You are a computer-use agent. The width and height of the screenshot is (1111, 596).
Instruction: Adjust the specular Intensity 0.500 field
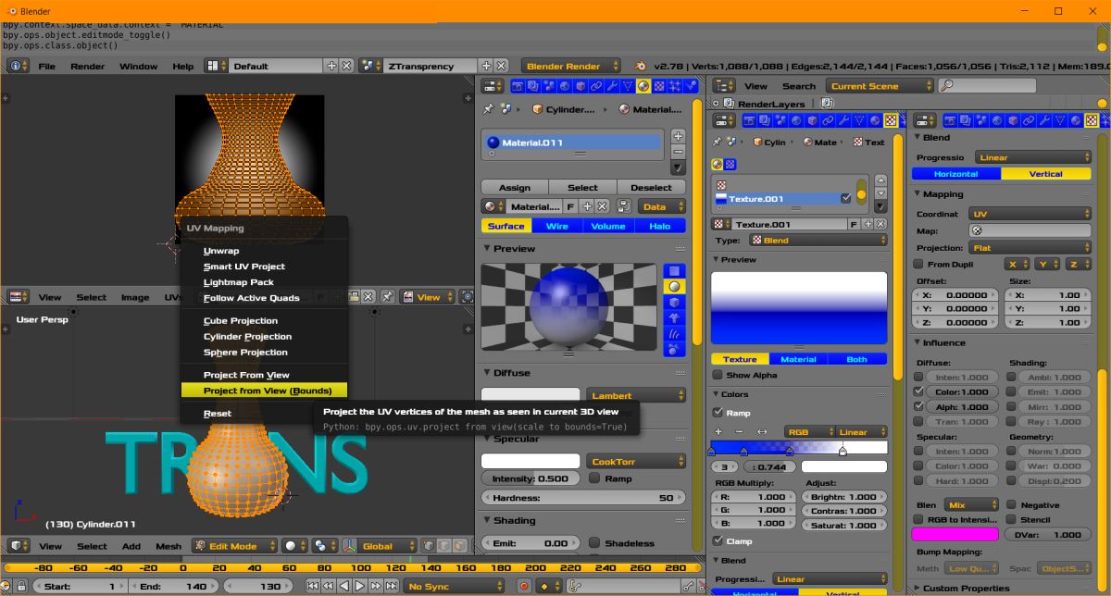tap(531, 478)
